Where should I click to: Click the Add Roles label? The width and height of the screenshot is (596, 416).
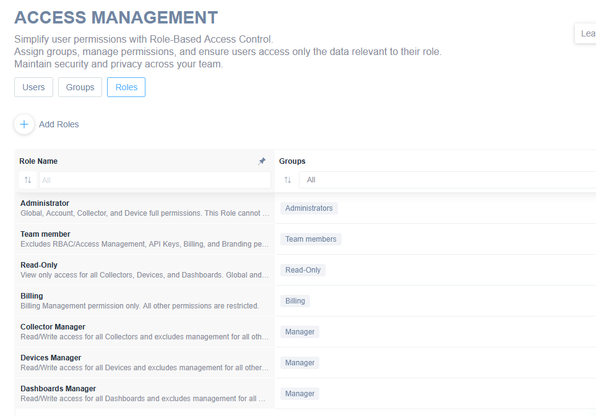(x=59, y=124)
